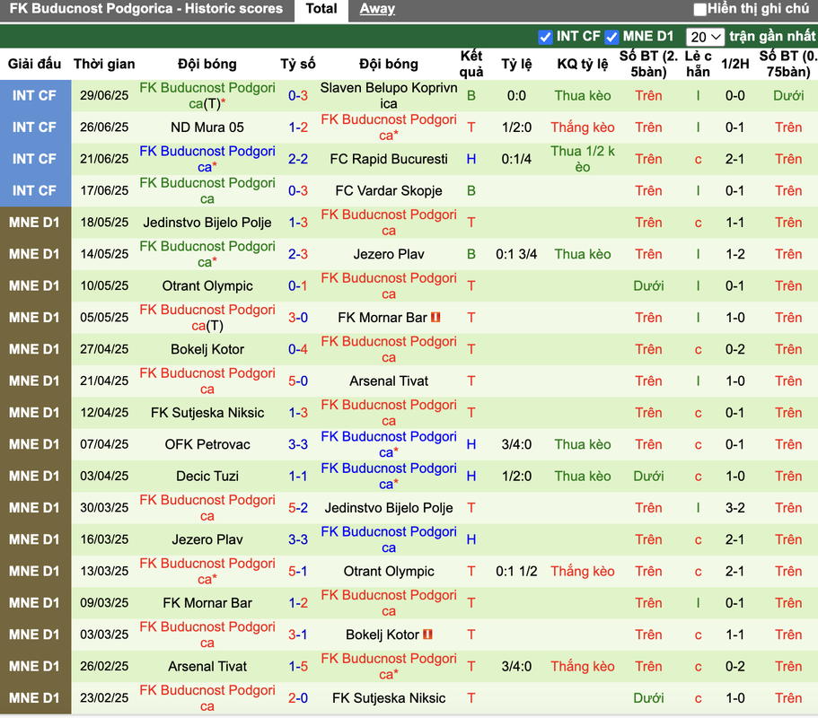The image size is (818, 718).
Task: Toggle the Hiển thị ghi chú checkbox
Action: pos(699,9)
